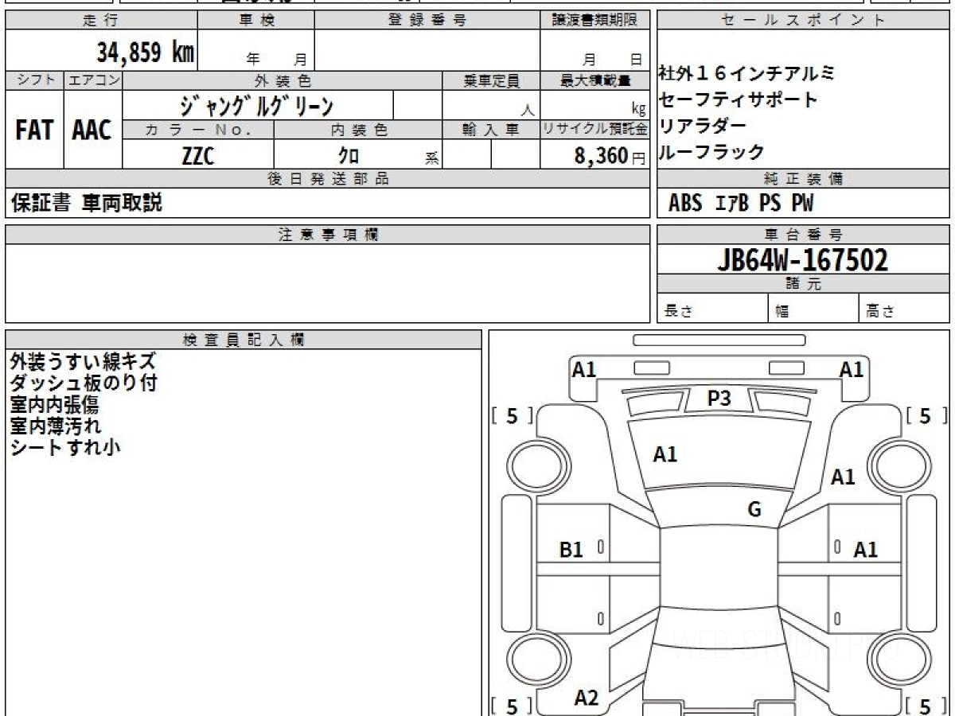Click the B1 damage mark on the door
955x716 pixels.
click(571, 550)
